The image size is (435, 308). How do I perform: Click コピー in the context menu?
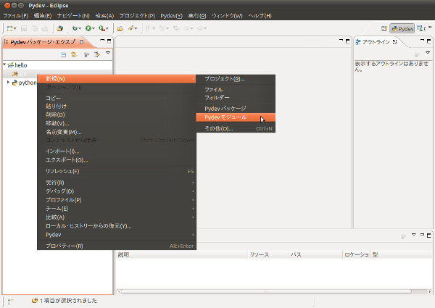[117, 98]
